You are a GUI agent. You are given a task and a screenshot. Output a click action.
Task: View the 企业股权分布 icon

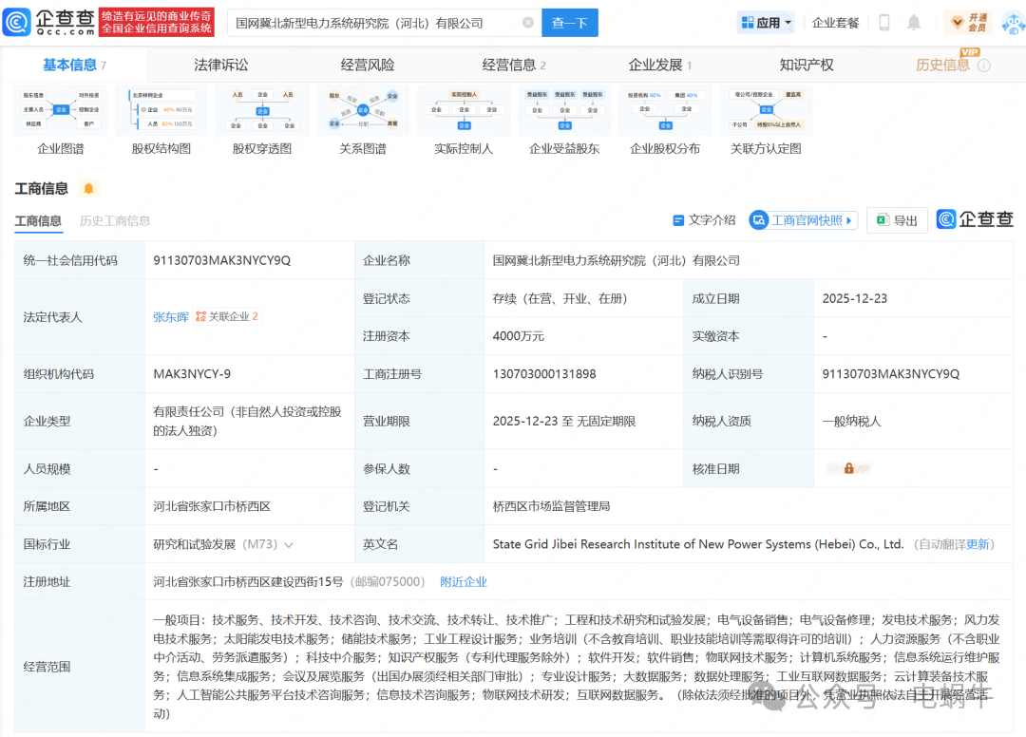click(665, 109)
